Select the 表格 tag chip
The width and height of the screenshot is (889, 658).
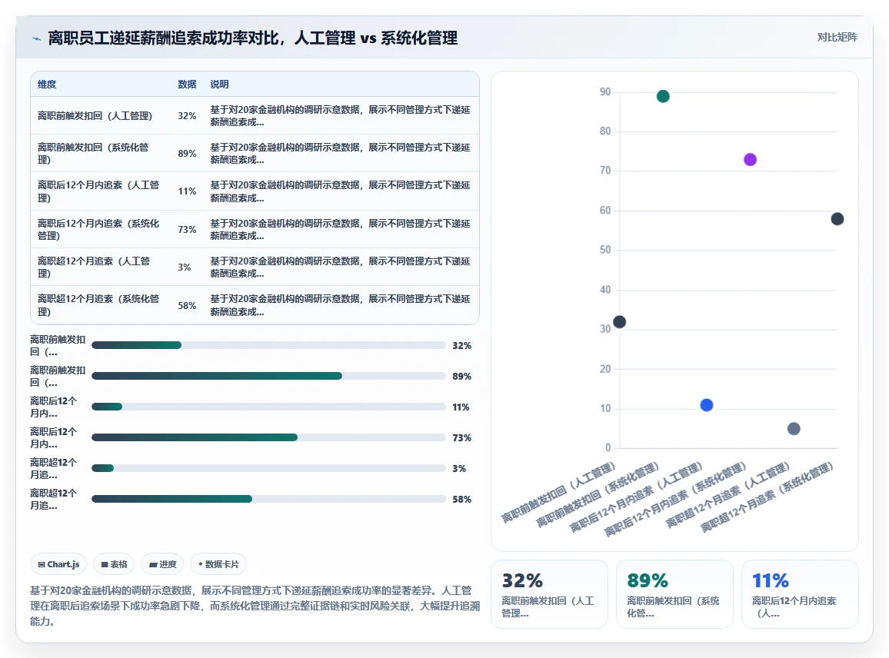[114, 564]
